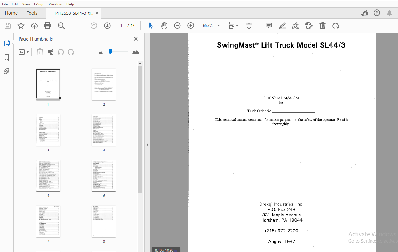This screenshot has height=252, width=398.
Task: Choose the arrow Selection tool
Action: point(151,26)
